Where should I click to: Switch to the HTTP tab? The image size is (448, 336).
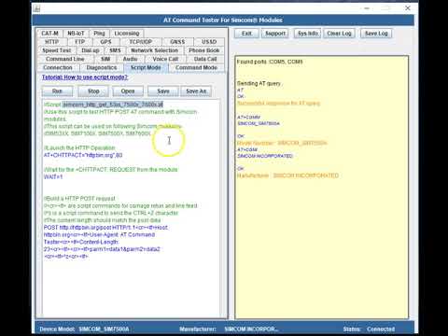[x=51, y=42]
